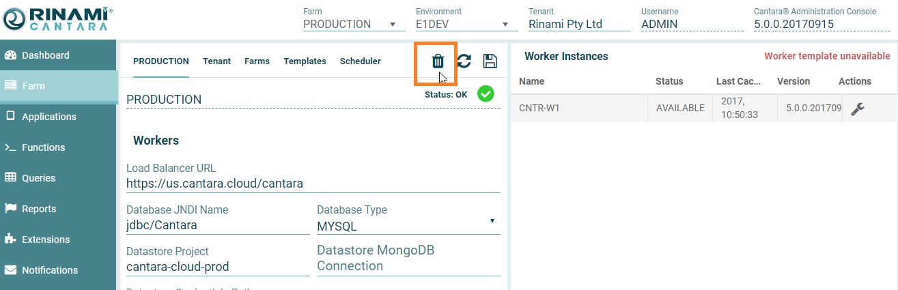The height and width of the screenshot is (290, 898).
Task: Open Dashboard from the sidebar
Action: coord(45,55)
